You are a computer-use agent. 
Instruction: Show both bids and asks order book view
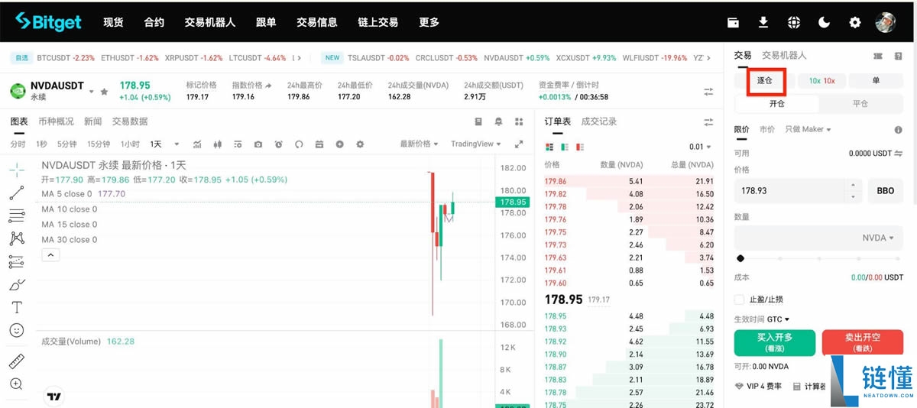pos(549,147)
